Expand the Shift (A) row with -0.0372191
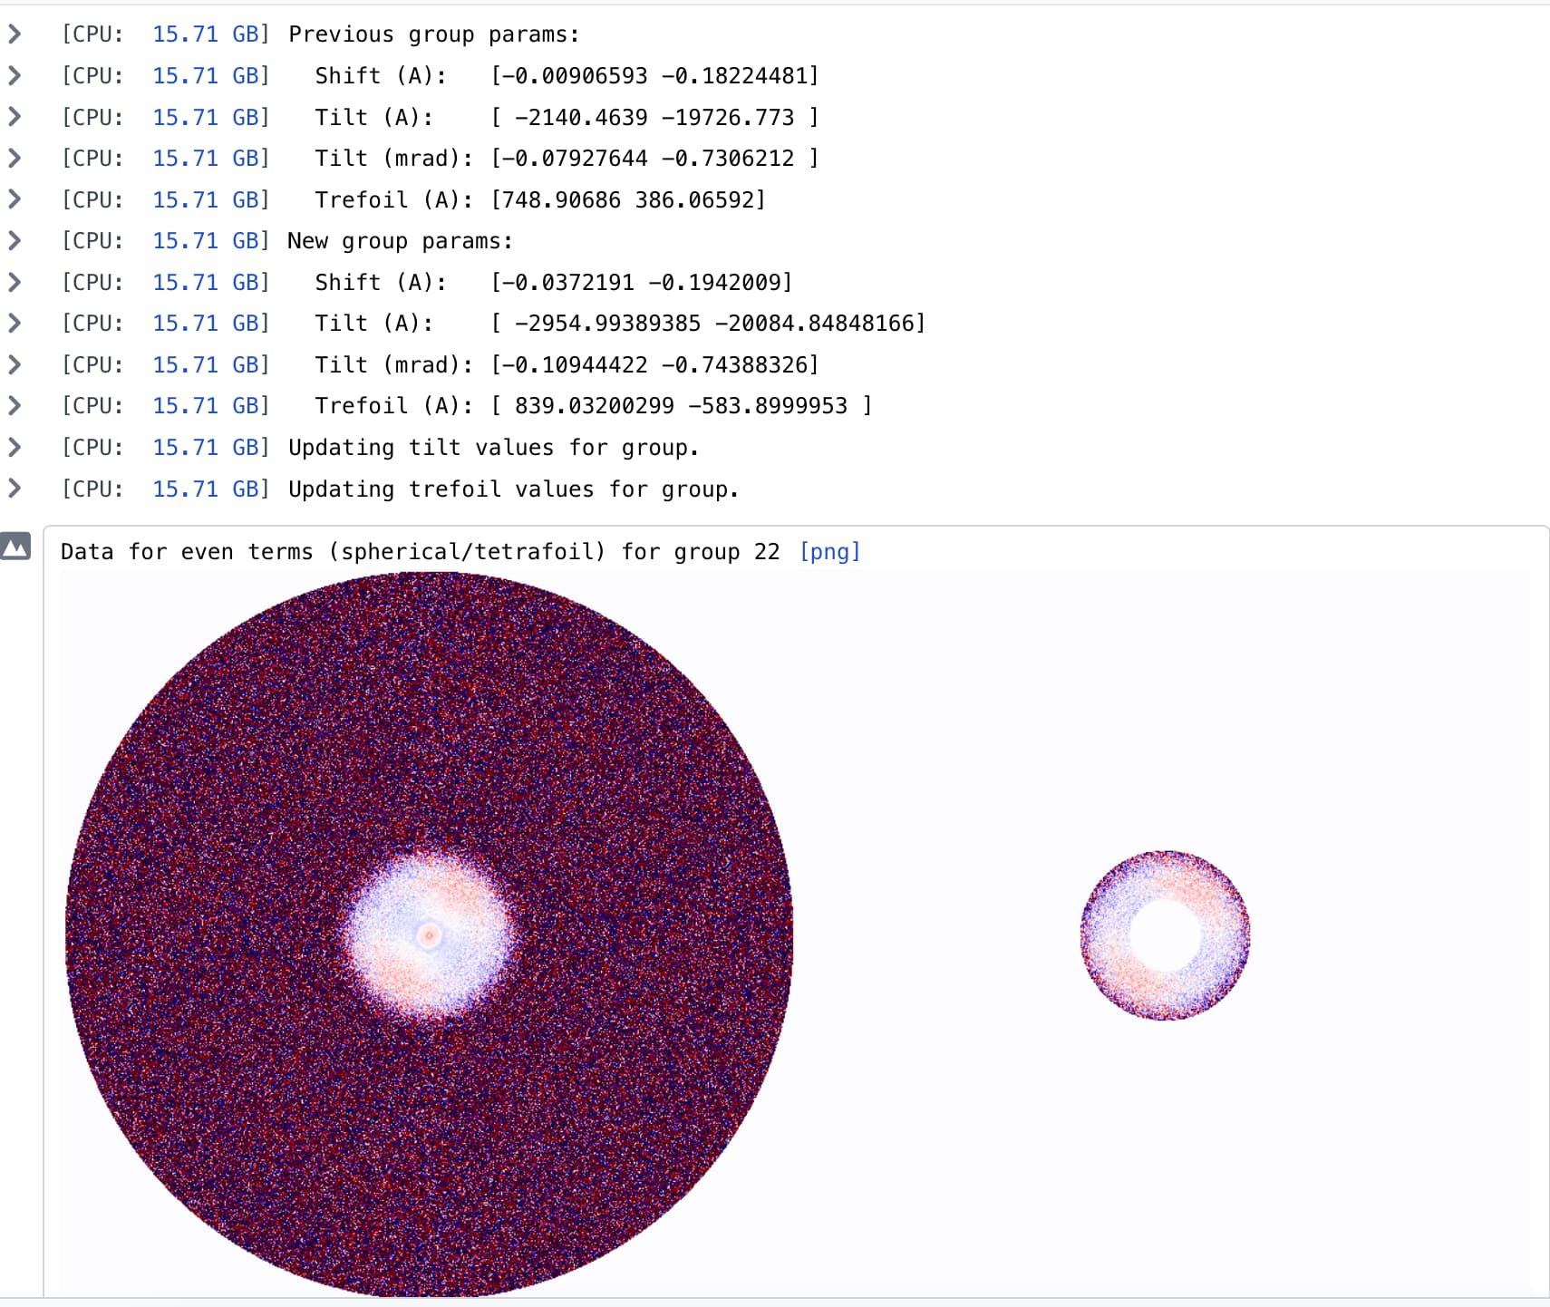Image resolution: width=1550 pixels, height=1307 pixels. pos(15,282)
